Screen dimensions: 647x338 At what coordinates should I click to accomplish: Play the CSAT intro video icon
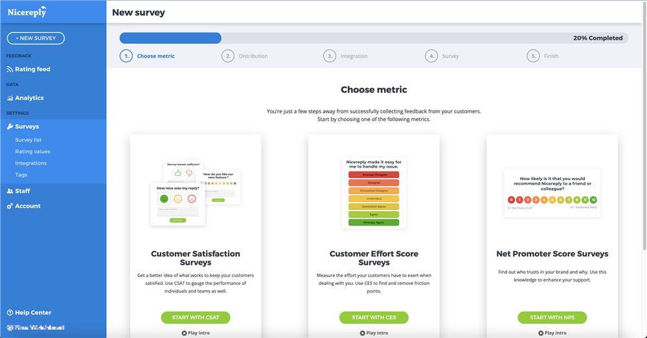coord(185,333)
